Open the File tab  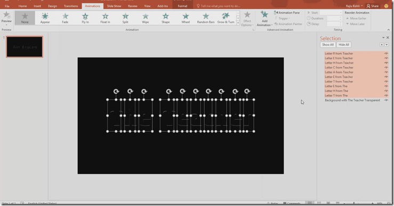[x=7, y=6]
